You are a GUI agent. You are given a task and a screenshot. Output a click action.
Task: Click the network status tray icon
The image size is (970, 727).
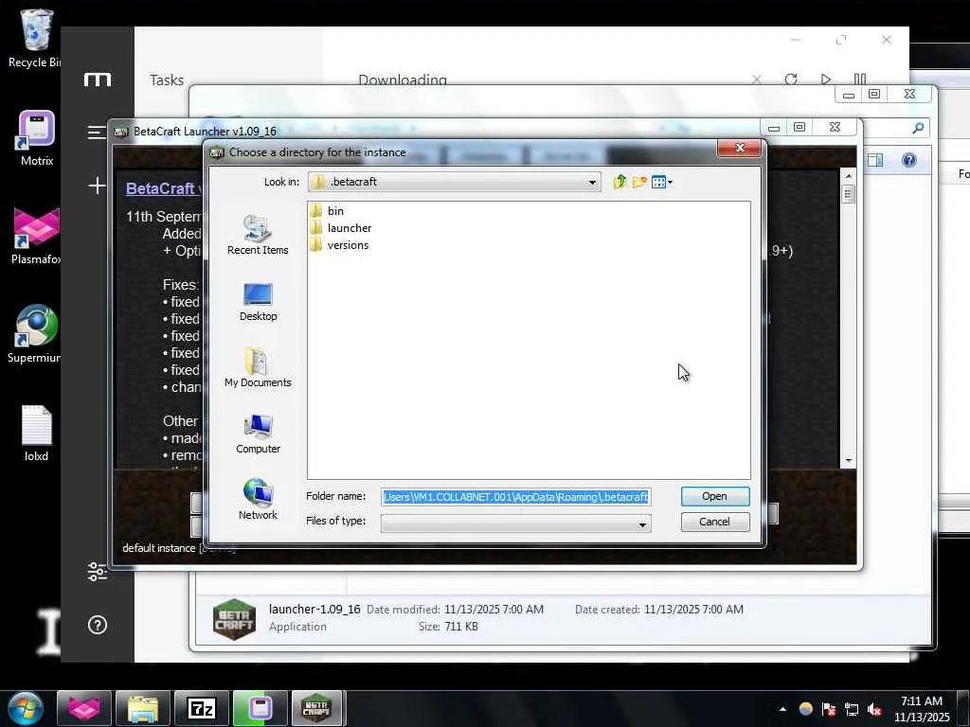click(852, 709)
